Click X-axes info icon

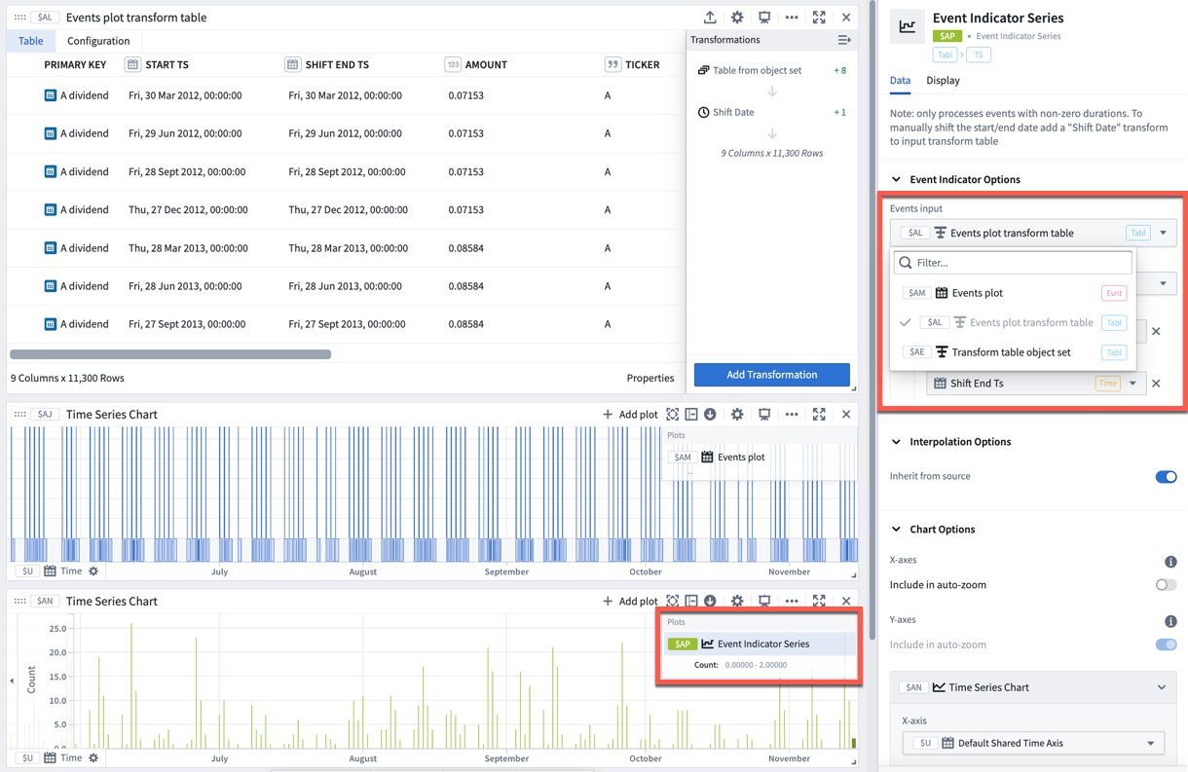1170,562
